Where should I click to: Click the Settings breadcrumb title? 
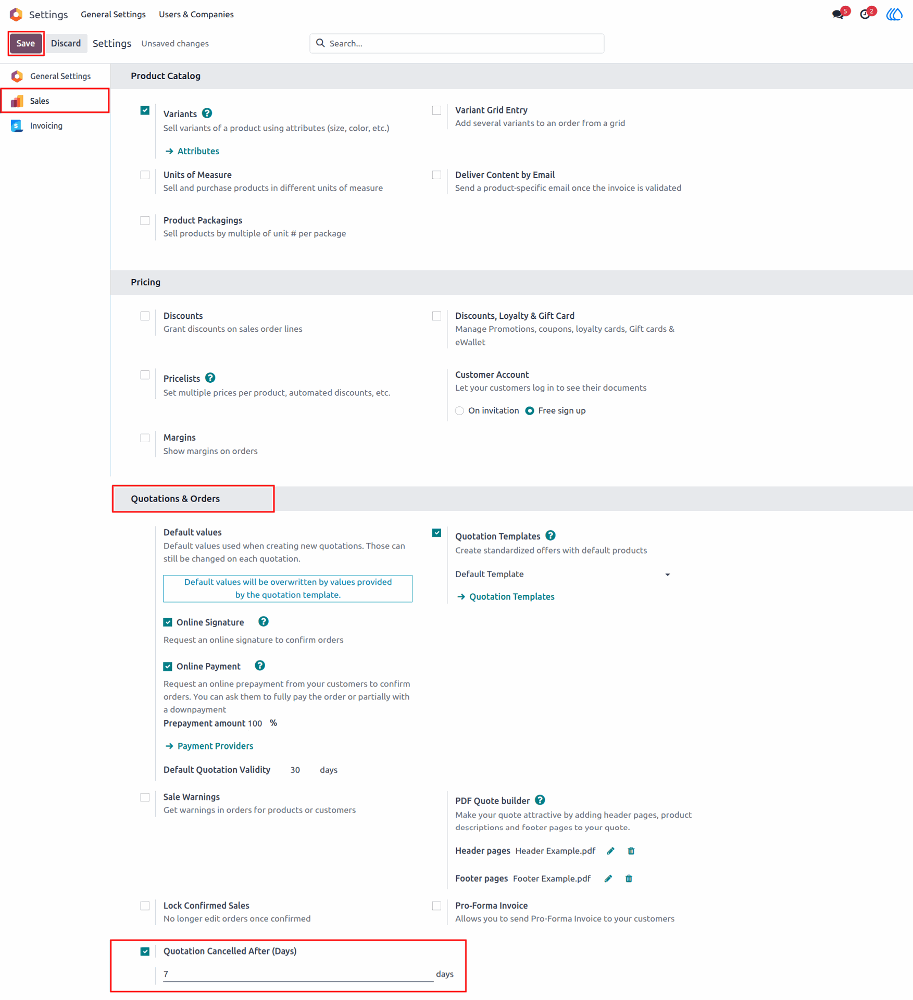(112, 43)
